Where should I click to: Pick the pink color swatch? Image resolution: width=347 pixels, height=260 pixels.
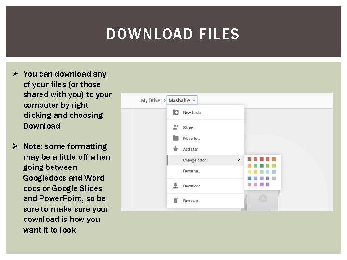click(x=255, y=184)
